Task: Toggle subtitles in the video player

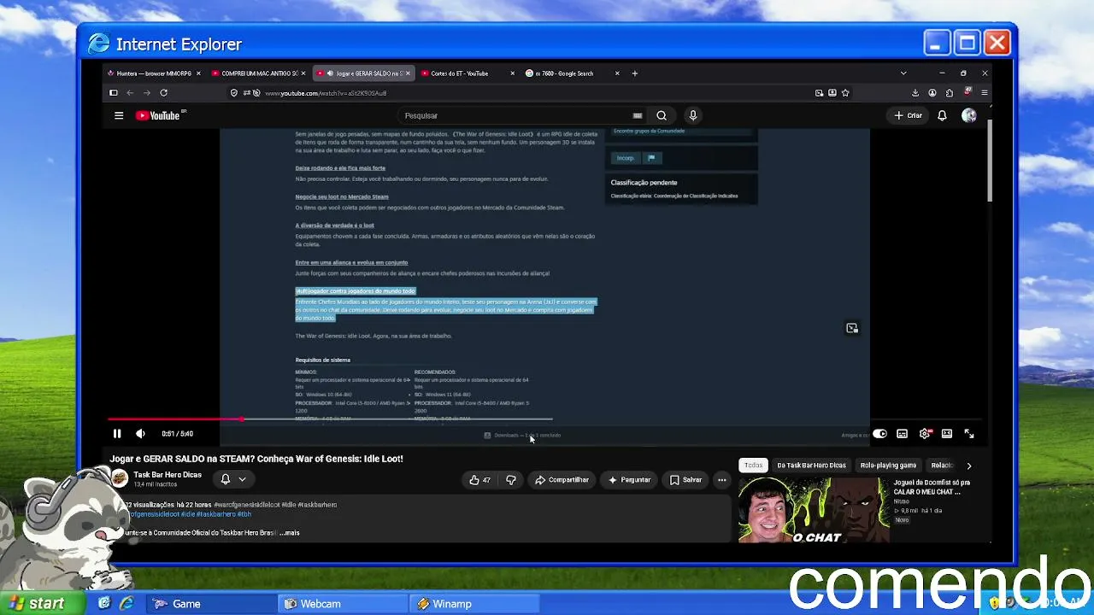Action: 902,434
